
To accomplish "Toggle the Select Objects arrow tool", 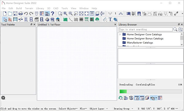I will click(x=5, y=19).
